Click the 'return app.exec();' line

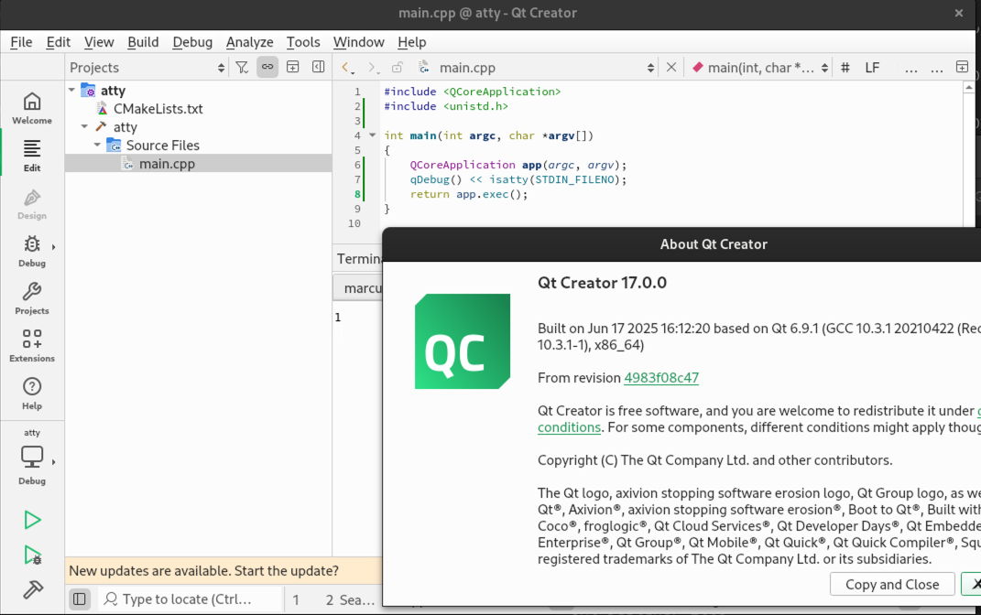point(469,194)
